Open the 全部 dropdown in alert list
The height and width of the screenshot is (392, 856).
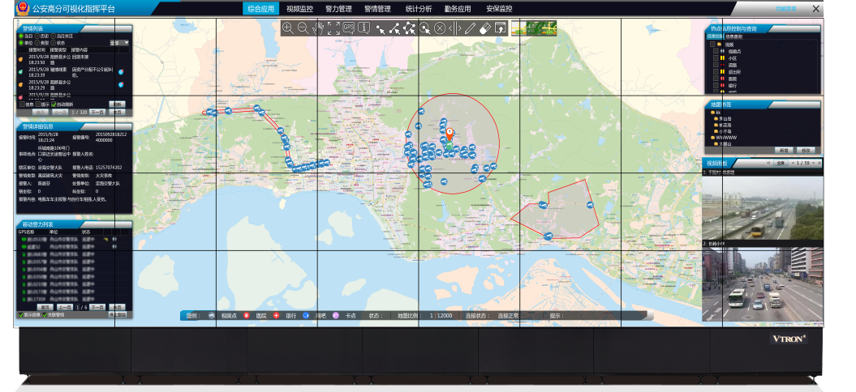tap(118, 42)
